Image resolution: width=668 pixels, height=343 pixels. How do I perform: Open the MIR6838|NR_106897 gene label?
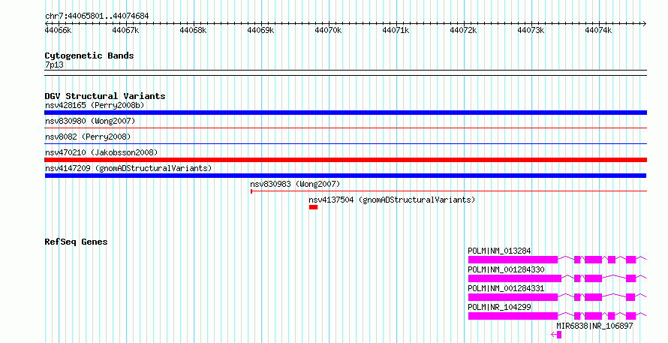point(594,326)
